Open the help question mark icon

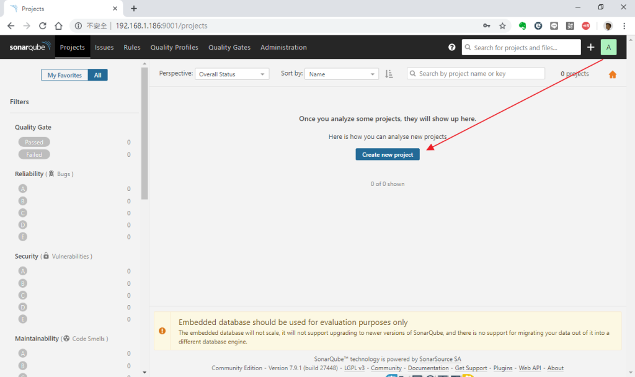[451, 47]
